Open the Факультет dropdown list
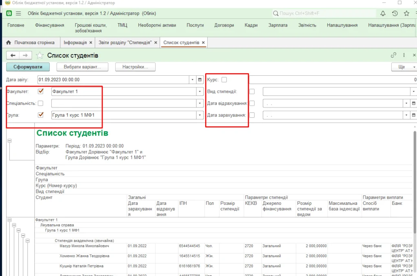Screen dimensions: 417x276 tap(200, 92)
